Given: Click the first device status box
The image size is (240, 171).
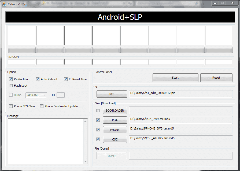Looking at the screenshot, I should pyautogui.click(x=22, y=36).
